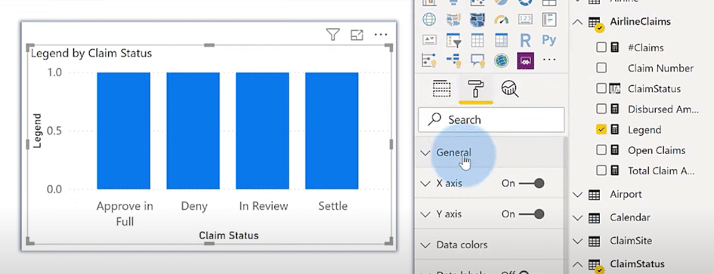Check the #Claims field checkbox
The image size is (714, 274).
click(601, 48)
